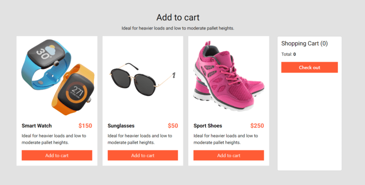This screenshot has height=185, width=365.
Task: Click the Smart Watch description text
Action: click(x=54, y=139)
